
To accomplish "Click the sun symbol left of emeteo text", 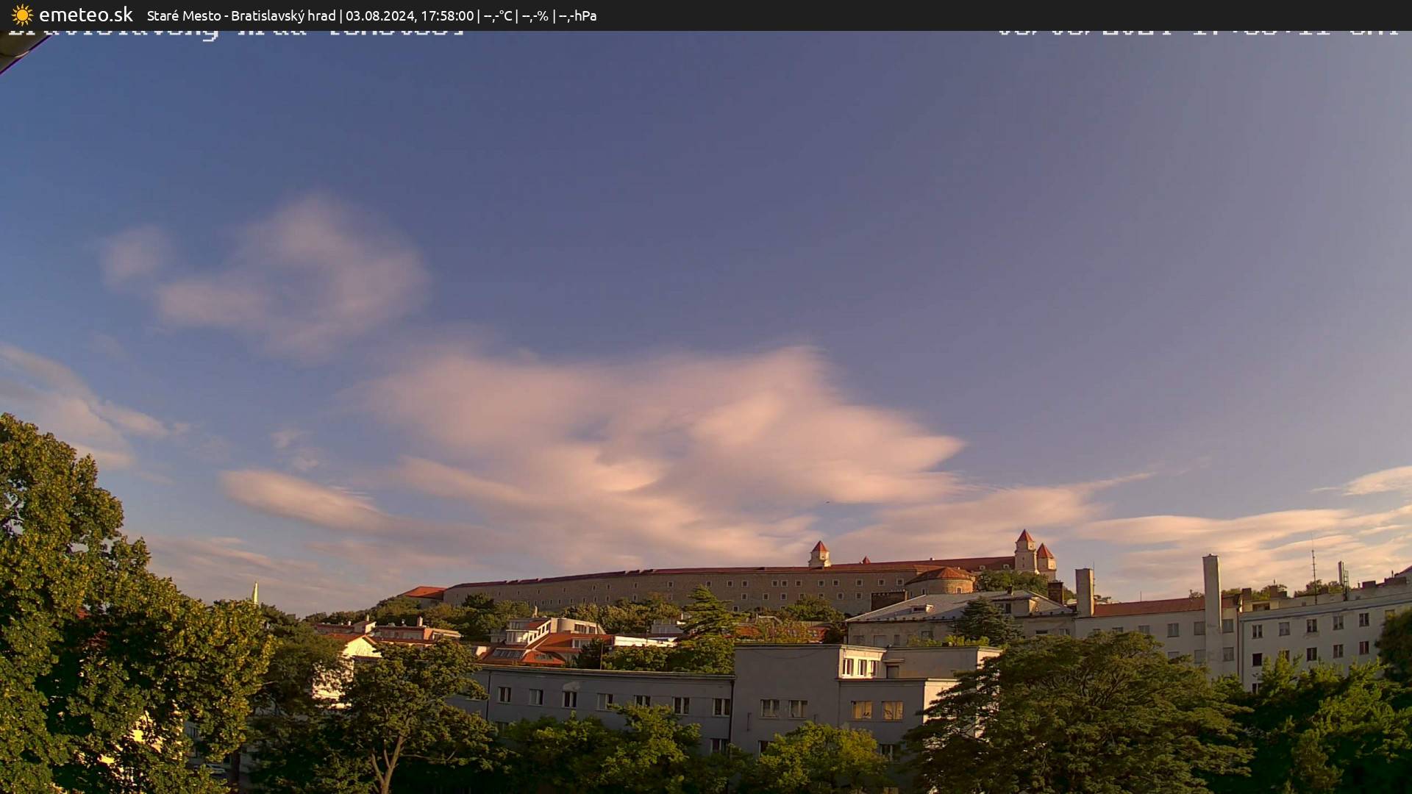I will coord(22,13).
